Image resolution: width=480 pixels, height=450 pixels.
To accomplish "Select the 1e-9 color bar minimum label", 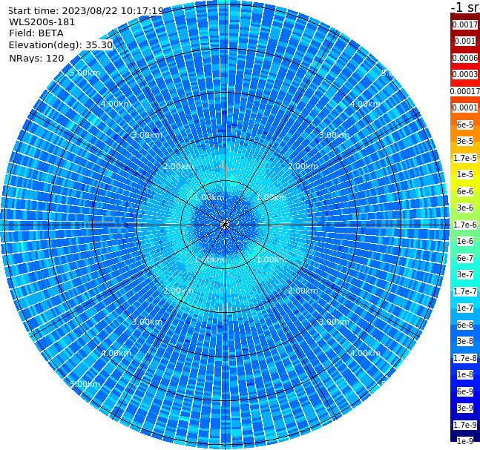I will pos(465,441).
